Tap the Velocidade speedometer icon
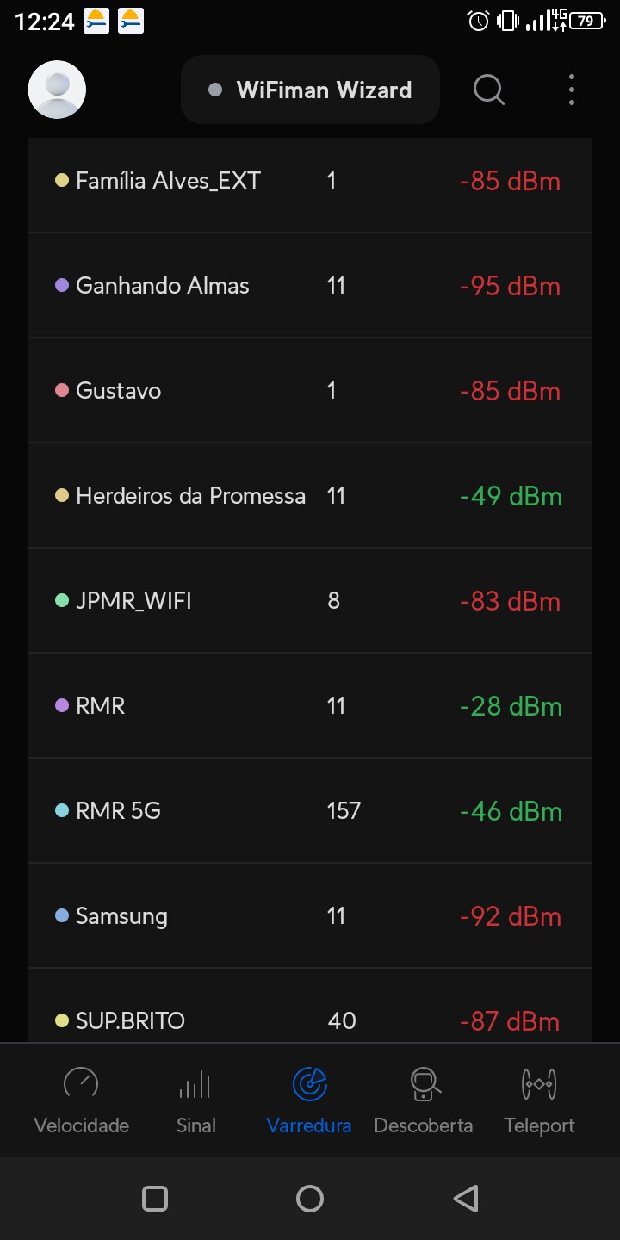The height and width of the screenshot is (1240, 620). tap(82, 1084)
